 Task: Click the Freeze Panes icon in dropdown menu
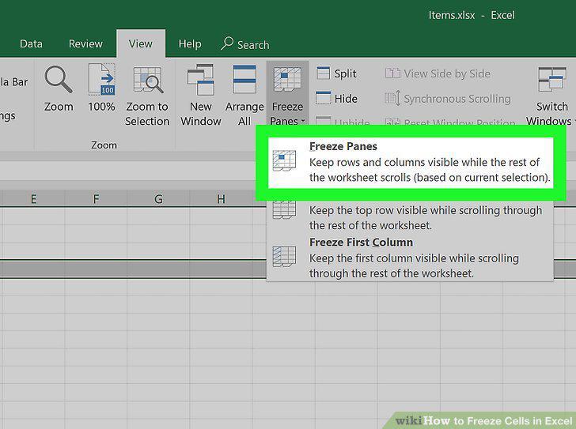point(284,160)
